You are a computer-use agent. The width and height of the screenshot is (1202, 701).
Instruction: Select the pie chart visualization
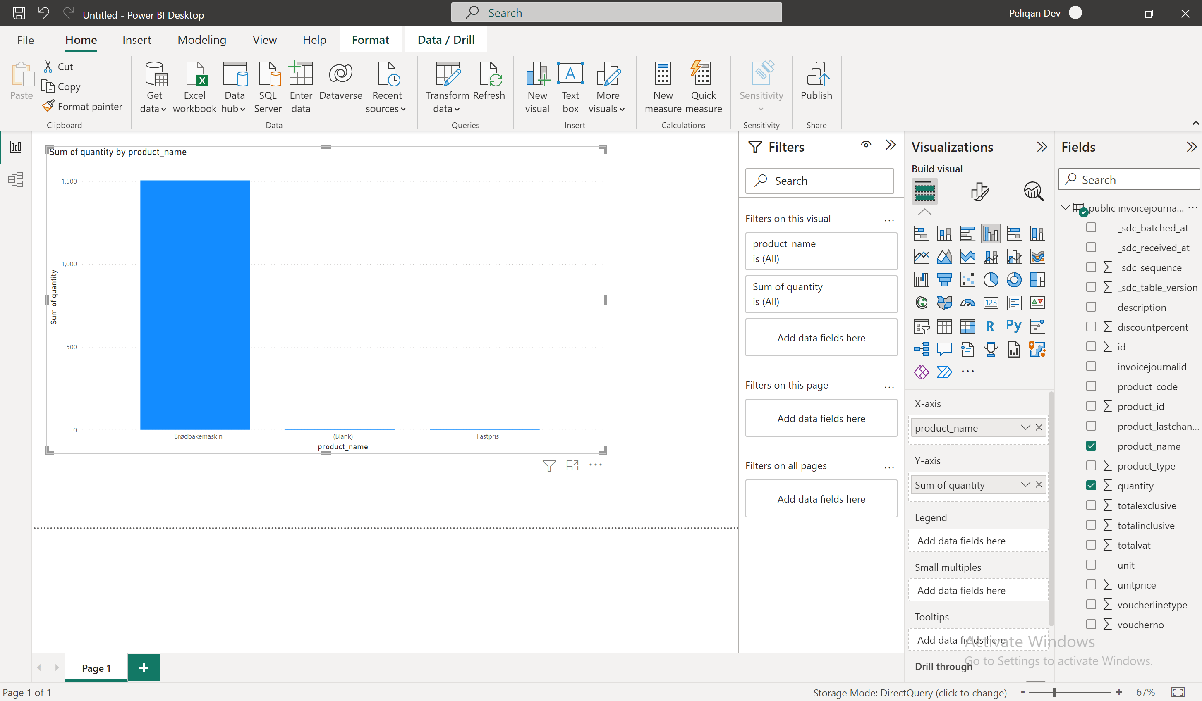(x=991, y=280)
